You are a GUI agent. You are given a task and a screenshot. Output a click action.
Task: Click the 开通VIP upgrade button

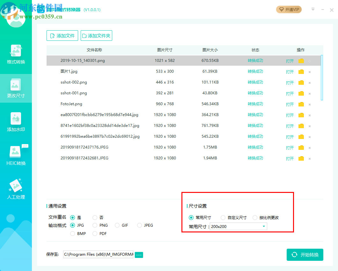click(x=289, y=9)
